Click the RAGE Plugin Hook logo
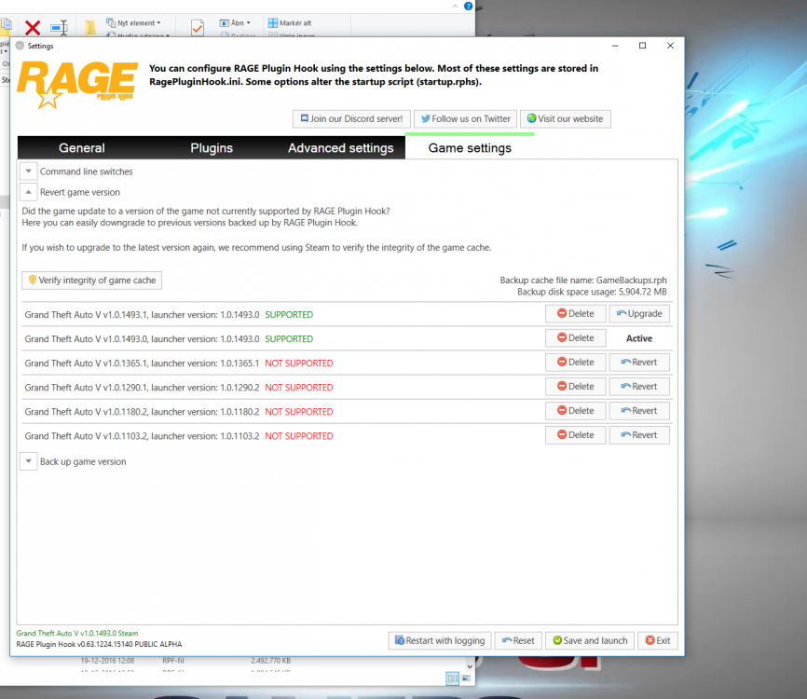The image size is (807, 699). [x=77, y=85]
